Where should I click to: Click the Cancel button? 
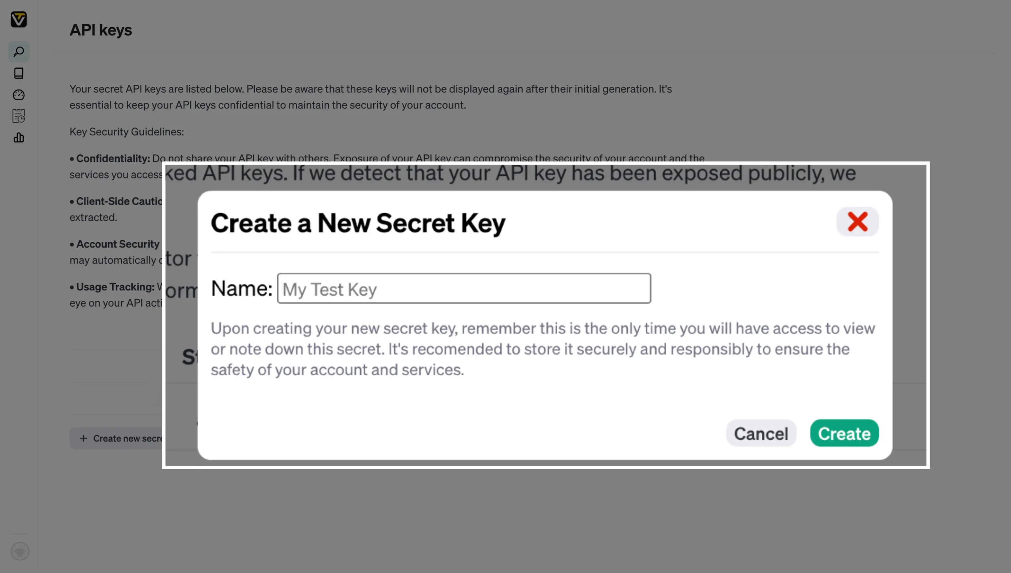(761, 433)
